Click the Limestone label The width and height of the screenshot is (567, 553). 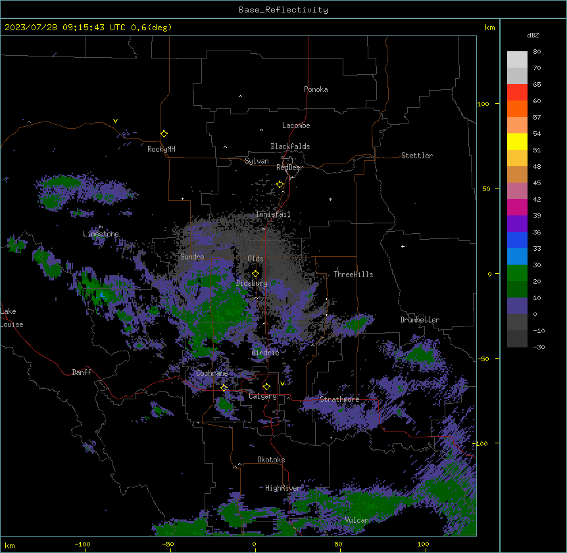point(101,234)
